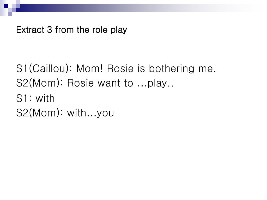
Task: Click "Rosie" in the "want to" line
Action: pyautogui.click(x=80, y=83)
